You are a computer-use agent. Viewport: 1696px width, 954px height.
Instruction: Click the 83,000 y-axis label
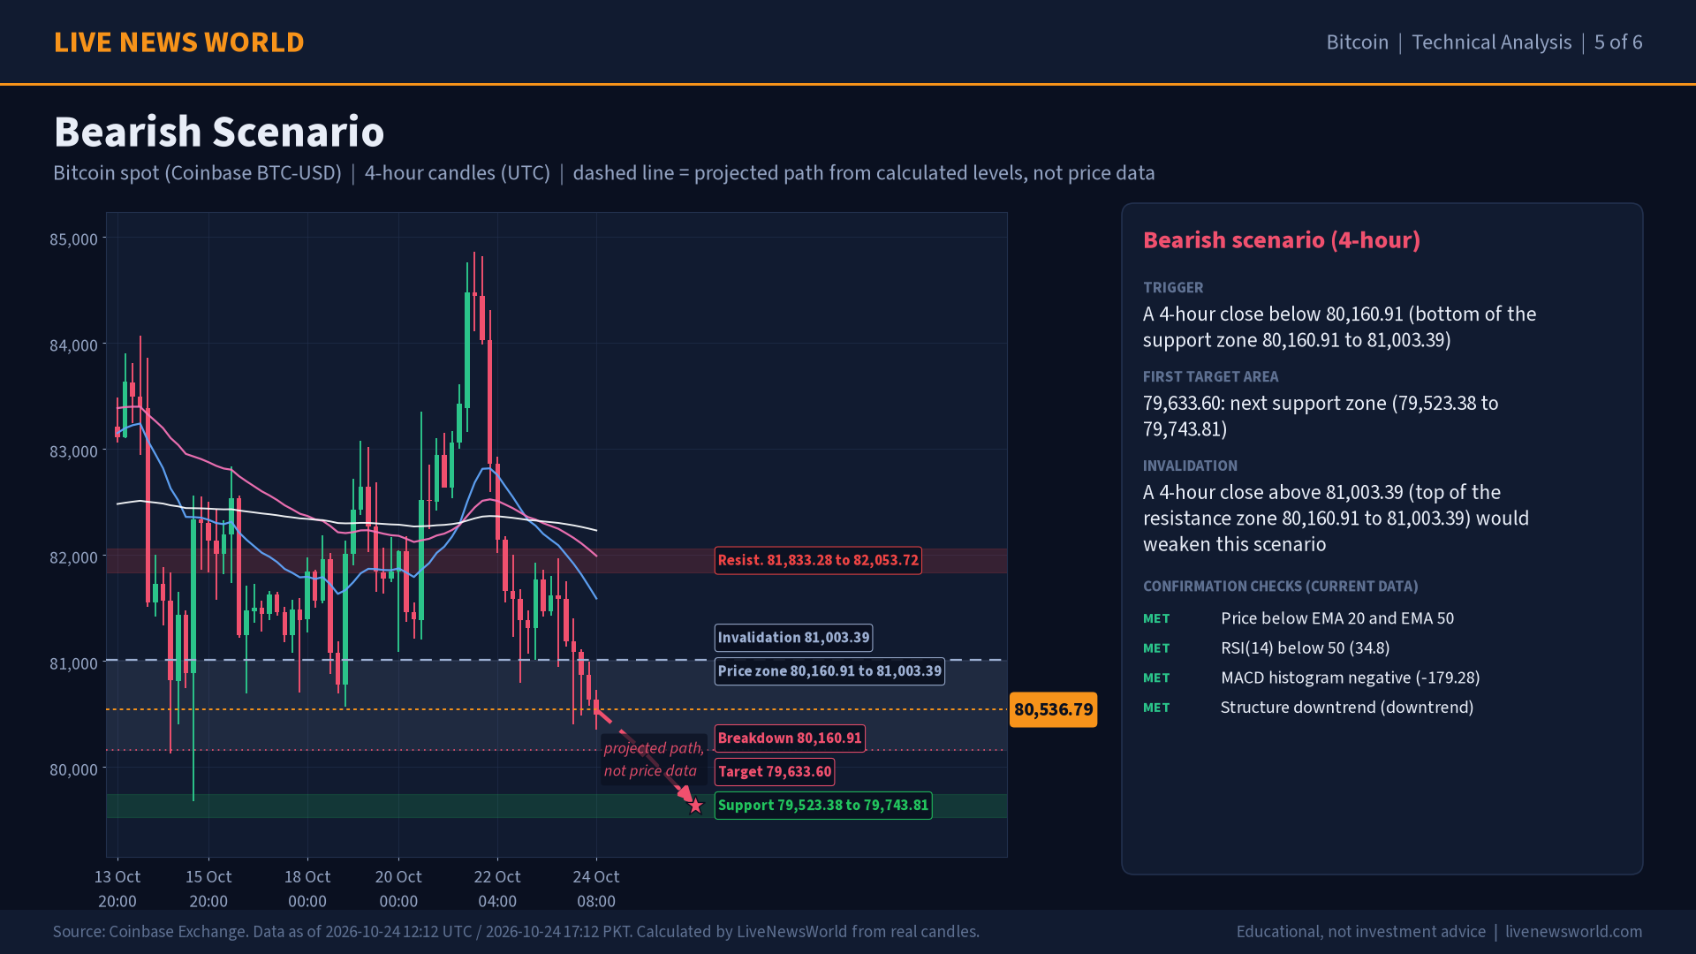73,451
